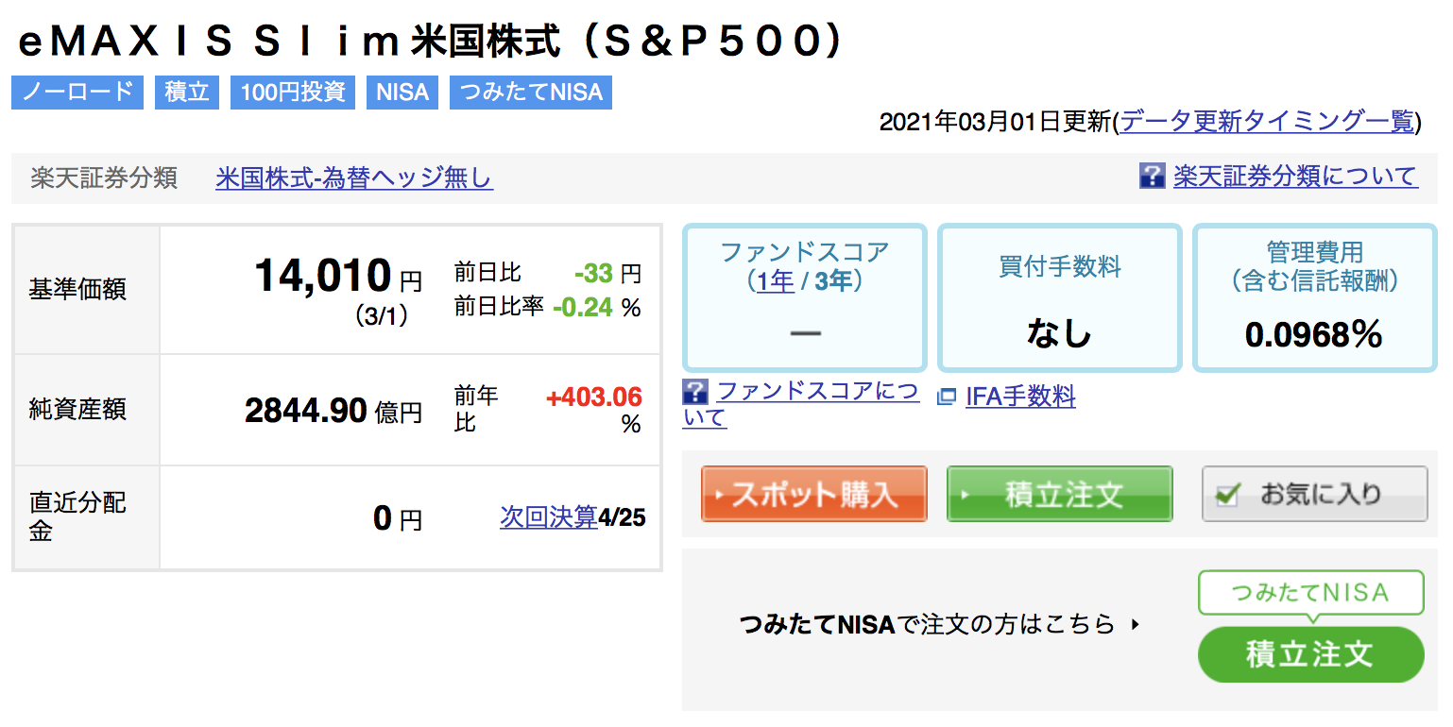Open the 米国株式-為替ヘッジ無し category link
1453x727 pixels.
pyautogui.click(x=354, y=178)
